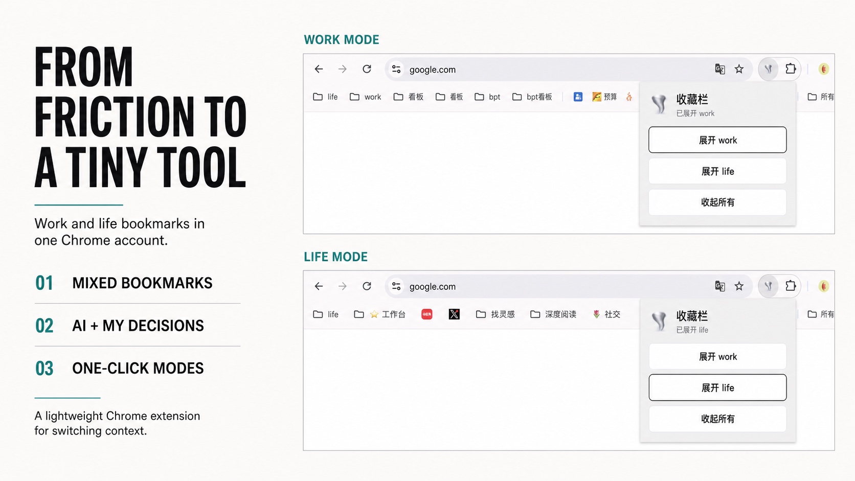Image resolution: width=855 pixels, height=481 pixels.
Task: Expand the 看板 folder just before the bpt folder
Action: coord(449,97)
